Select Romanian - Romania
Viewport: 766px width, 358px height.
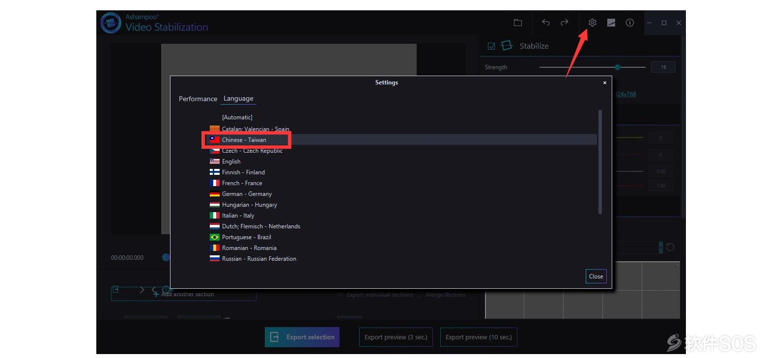coord(249,248)
